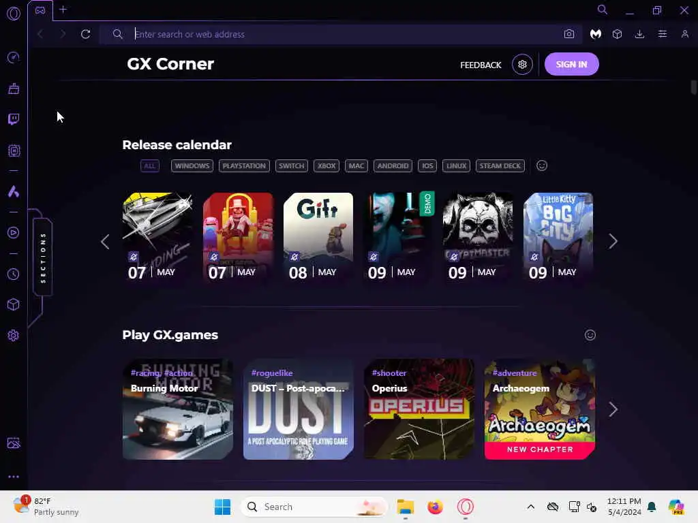The height and width of the screenshot is (523, 698).
Task: Click the SIGN IN button
Action: (572, 64)
